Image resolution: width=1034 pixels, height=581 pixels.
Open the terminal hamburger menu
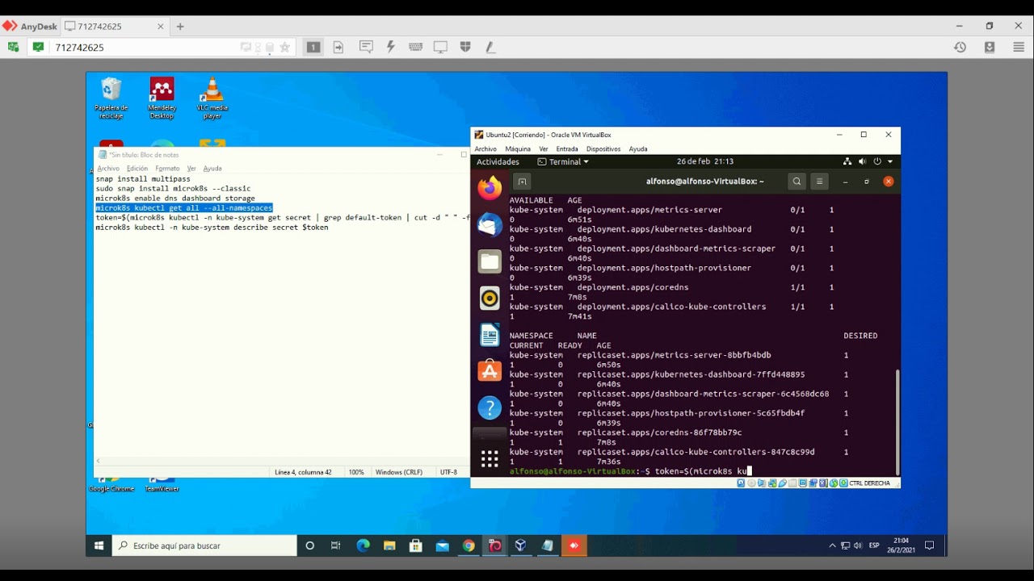pyautogui.click(x=819, y=182)
